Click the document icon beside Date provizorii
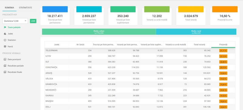Screen dimensions: 243x110 pyautogui.click(x=5, y=59)
